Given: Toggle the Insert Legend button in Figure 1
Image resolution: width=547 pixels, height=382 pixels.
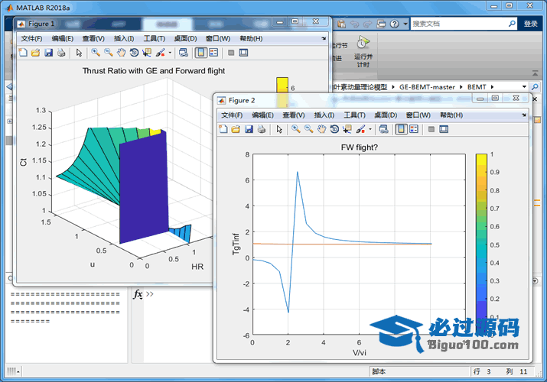Looking at the screenshot, I should (213, 53).
